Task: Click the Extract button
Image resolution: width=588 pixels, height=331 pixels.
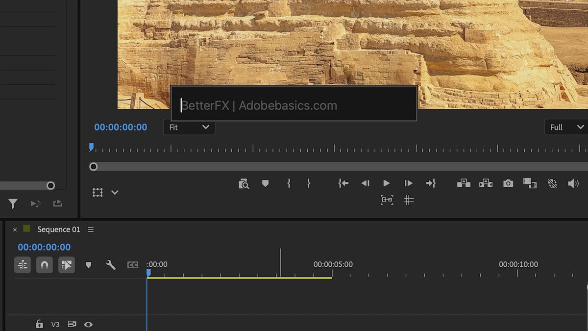Action: tap(486, 183)
